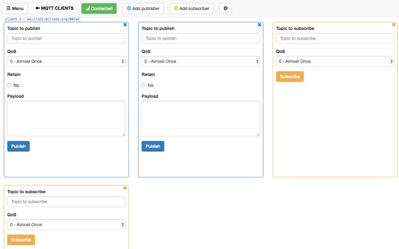
Task: Click Payload text area in first publisher
Action: coord(66,119)
